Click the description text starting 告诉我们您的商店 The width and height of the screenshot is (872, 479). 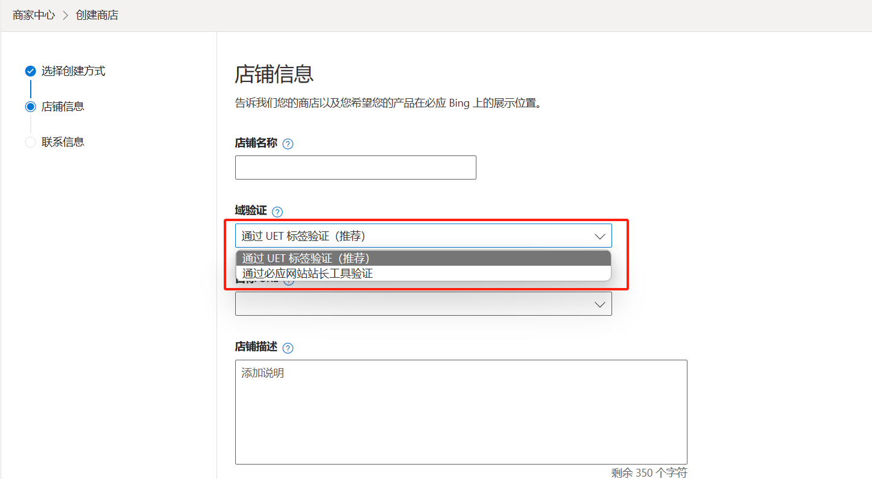[389, 103]
